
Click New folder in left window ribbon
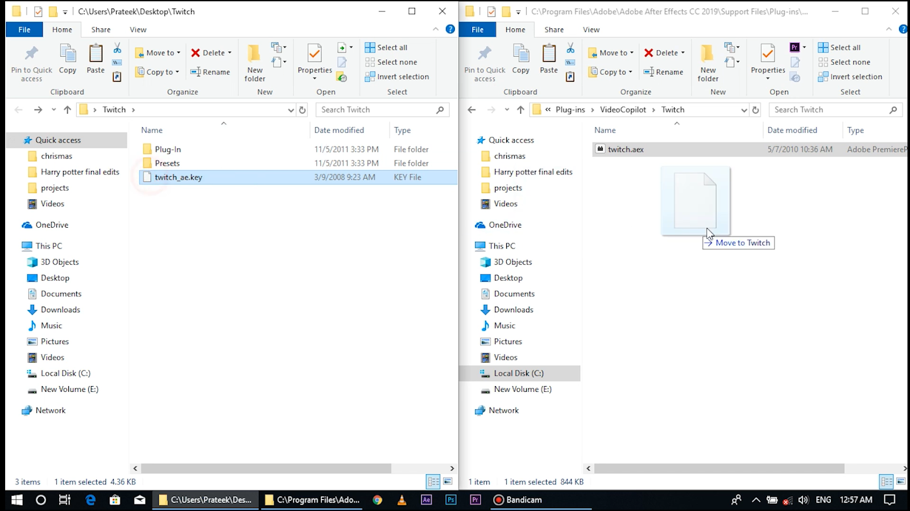[255, 62]
